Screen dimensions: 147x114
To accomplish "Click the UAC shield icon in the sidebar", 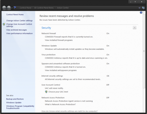I will [x=4, y=24].
